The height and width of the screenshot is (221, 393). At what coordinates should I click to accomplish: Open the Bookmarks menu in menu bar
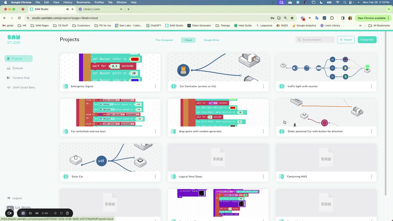pyautogui.click(x=83, y=2)
